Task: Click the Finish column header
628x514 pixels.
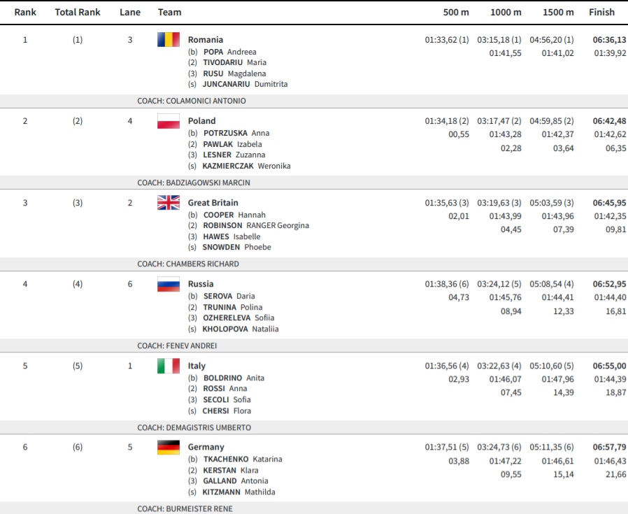Action: (601, 12)
